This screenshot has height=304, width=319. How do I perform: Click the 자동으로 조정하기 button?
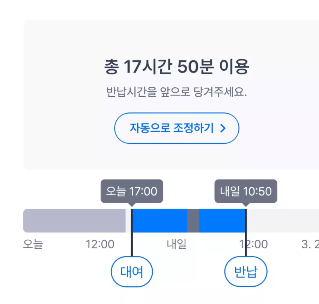177,128
